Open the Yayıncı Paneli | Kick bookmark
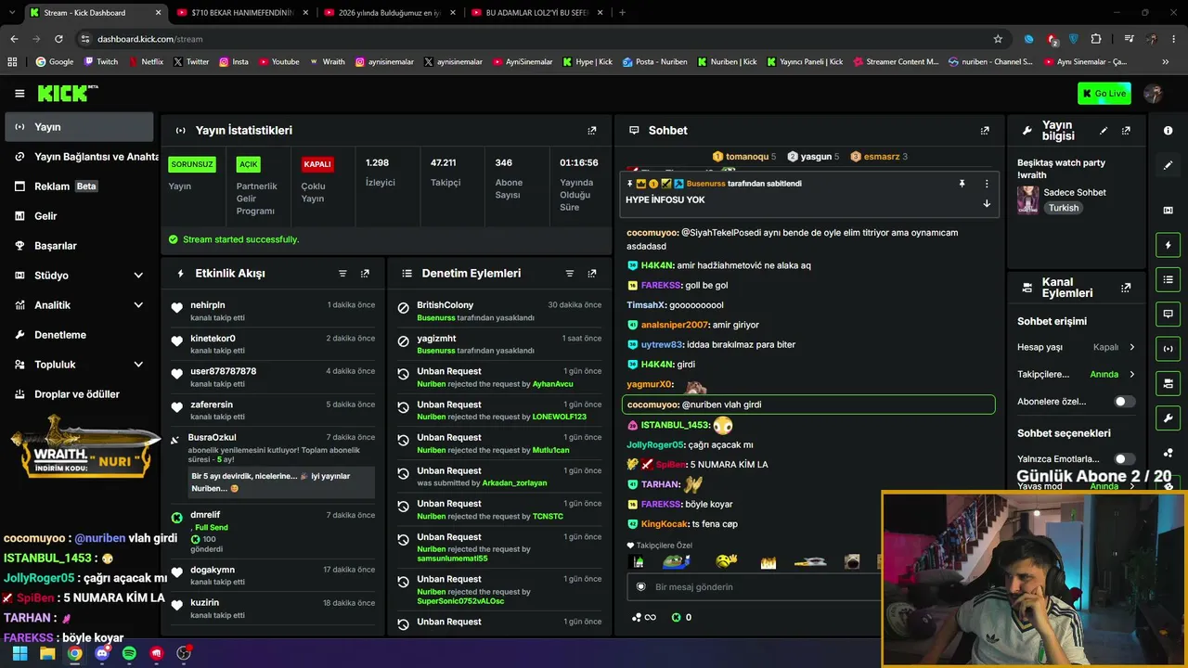The height and width of the screenshot is (668, 1188). (805, 62)
